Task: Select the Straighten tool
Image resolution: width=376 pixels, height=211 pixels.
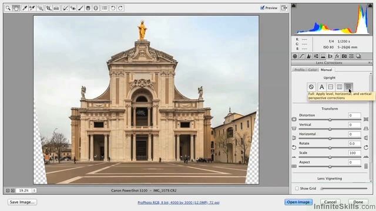Action: (x=56, y=8)
